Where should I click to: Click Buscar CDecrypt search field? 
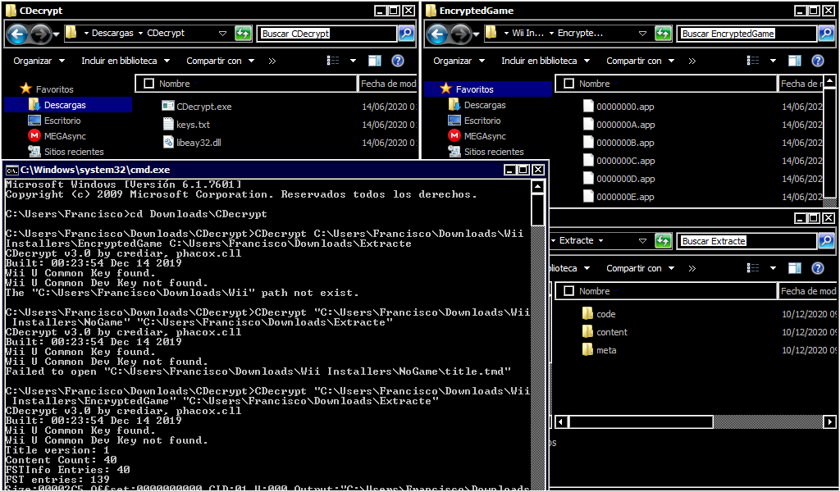pyautogui.click(x=327, y=34)
